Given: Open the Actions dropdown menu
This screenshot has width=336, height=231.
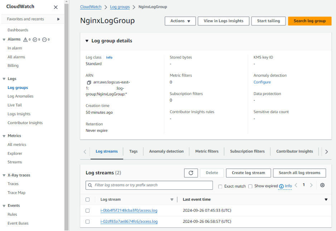Looking at the screenshot, I should (180, 21).
